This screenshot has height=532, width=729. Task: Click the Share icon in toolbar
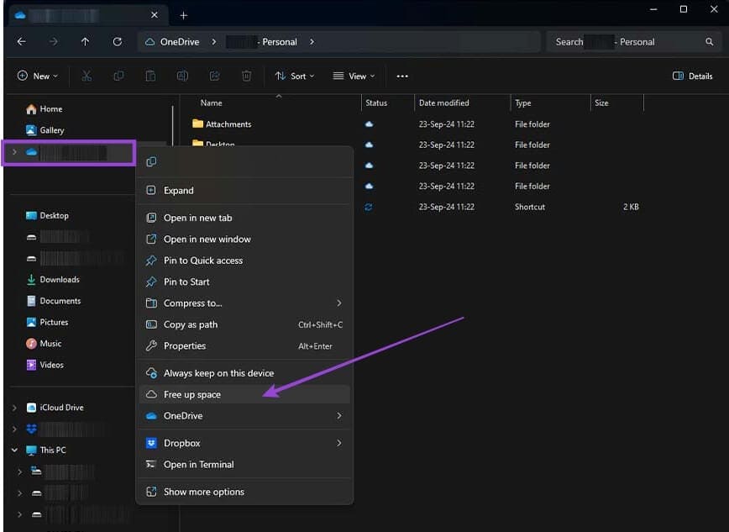tap(215, 76)
